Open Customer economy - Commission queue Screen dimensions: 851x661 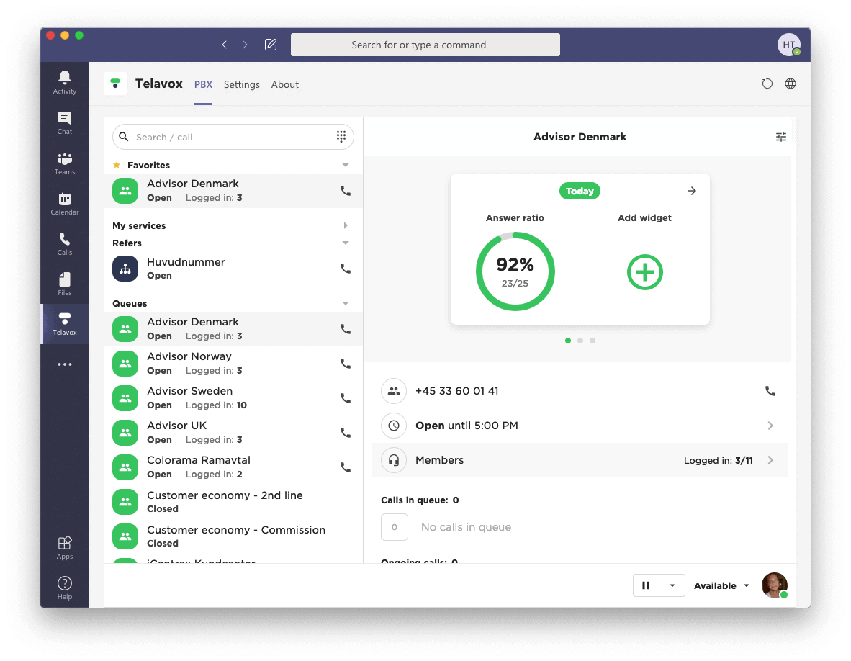[233, 536]
